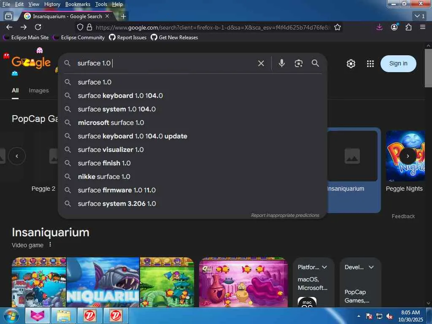Expand the list all tabs dropdown

[x=420, y=16]
